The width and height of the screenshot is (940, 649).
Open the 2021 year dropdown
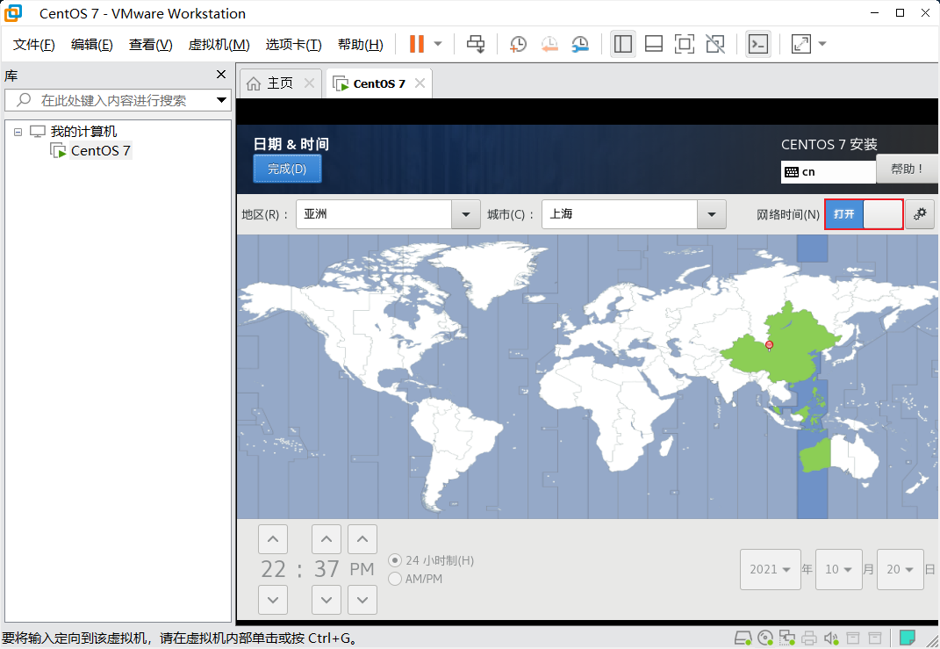(771, 569)
